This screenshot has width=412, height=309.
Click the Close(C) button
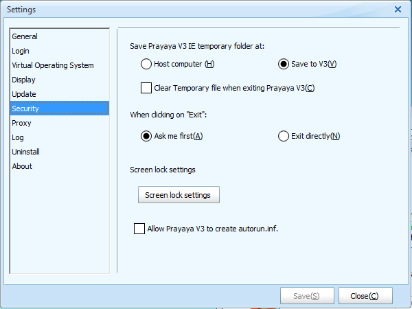point(365,296)
